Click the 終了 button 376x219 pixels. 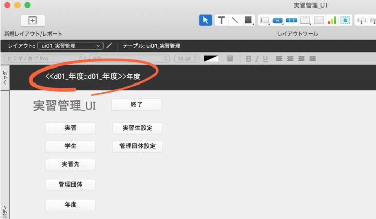(136, 105)
